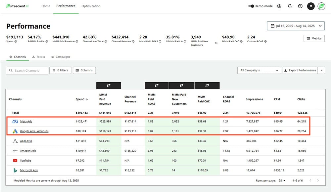Sort by the Spend column header

[x=81, y=99]
